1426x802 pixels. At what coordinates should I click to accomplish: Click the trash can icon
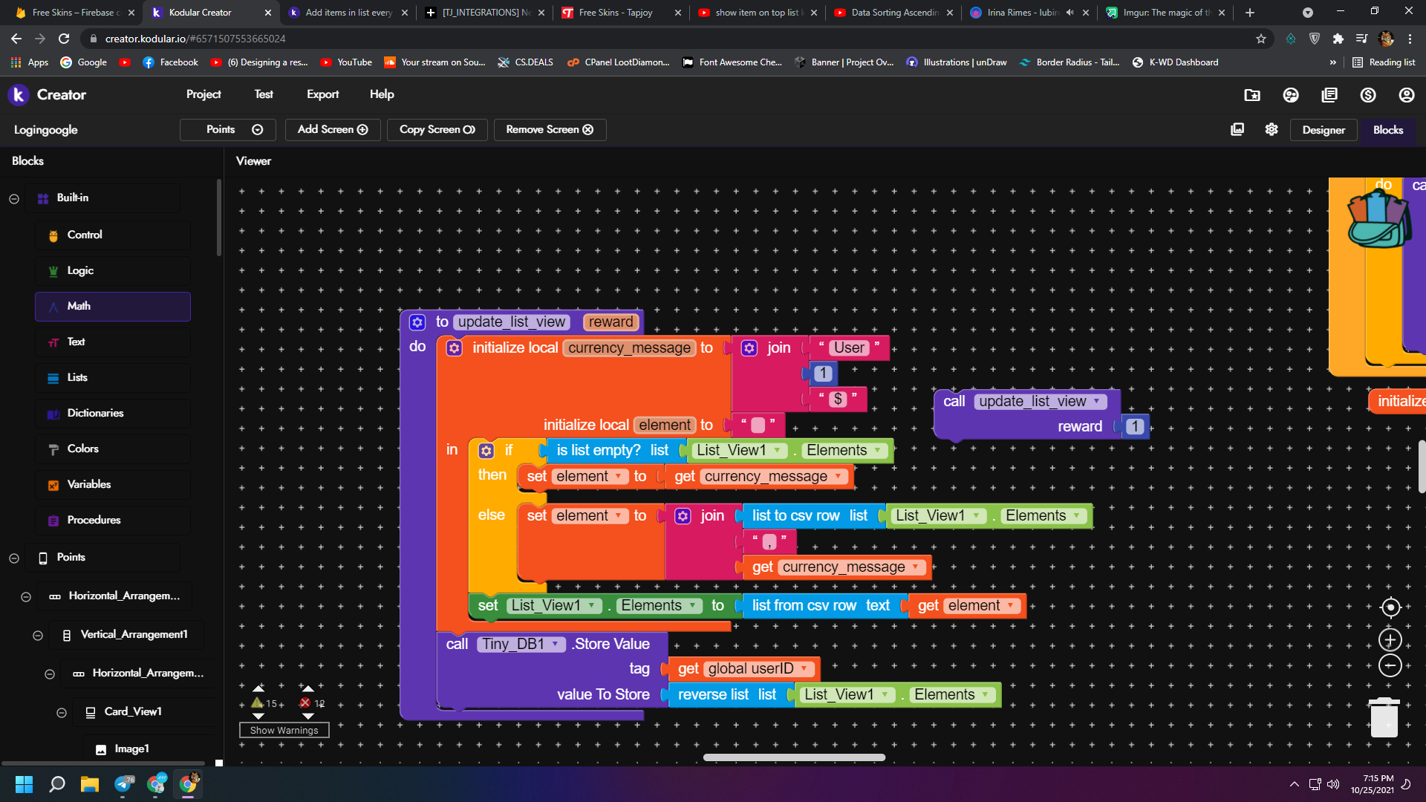(1384, 717)
